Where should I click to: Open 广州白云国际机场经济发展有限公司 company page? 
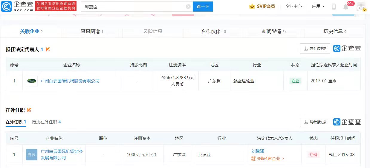(62, 155)
